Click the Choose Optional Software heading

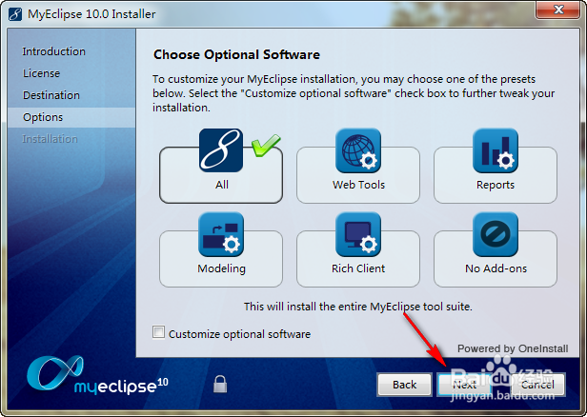[x=236, y=54]
